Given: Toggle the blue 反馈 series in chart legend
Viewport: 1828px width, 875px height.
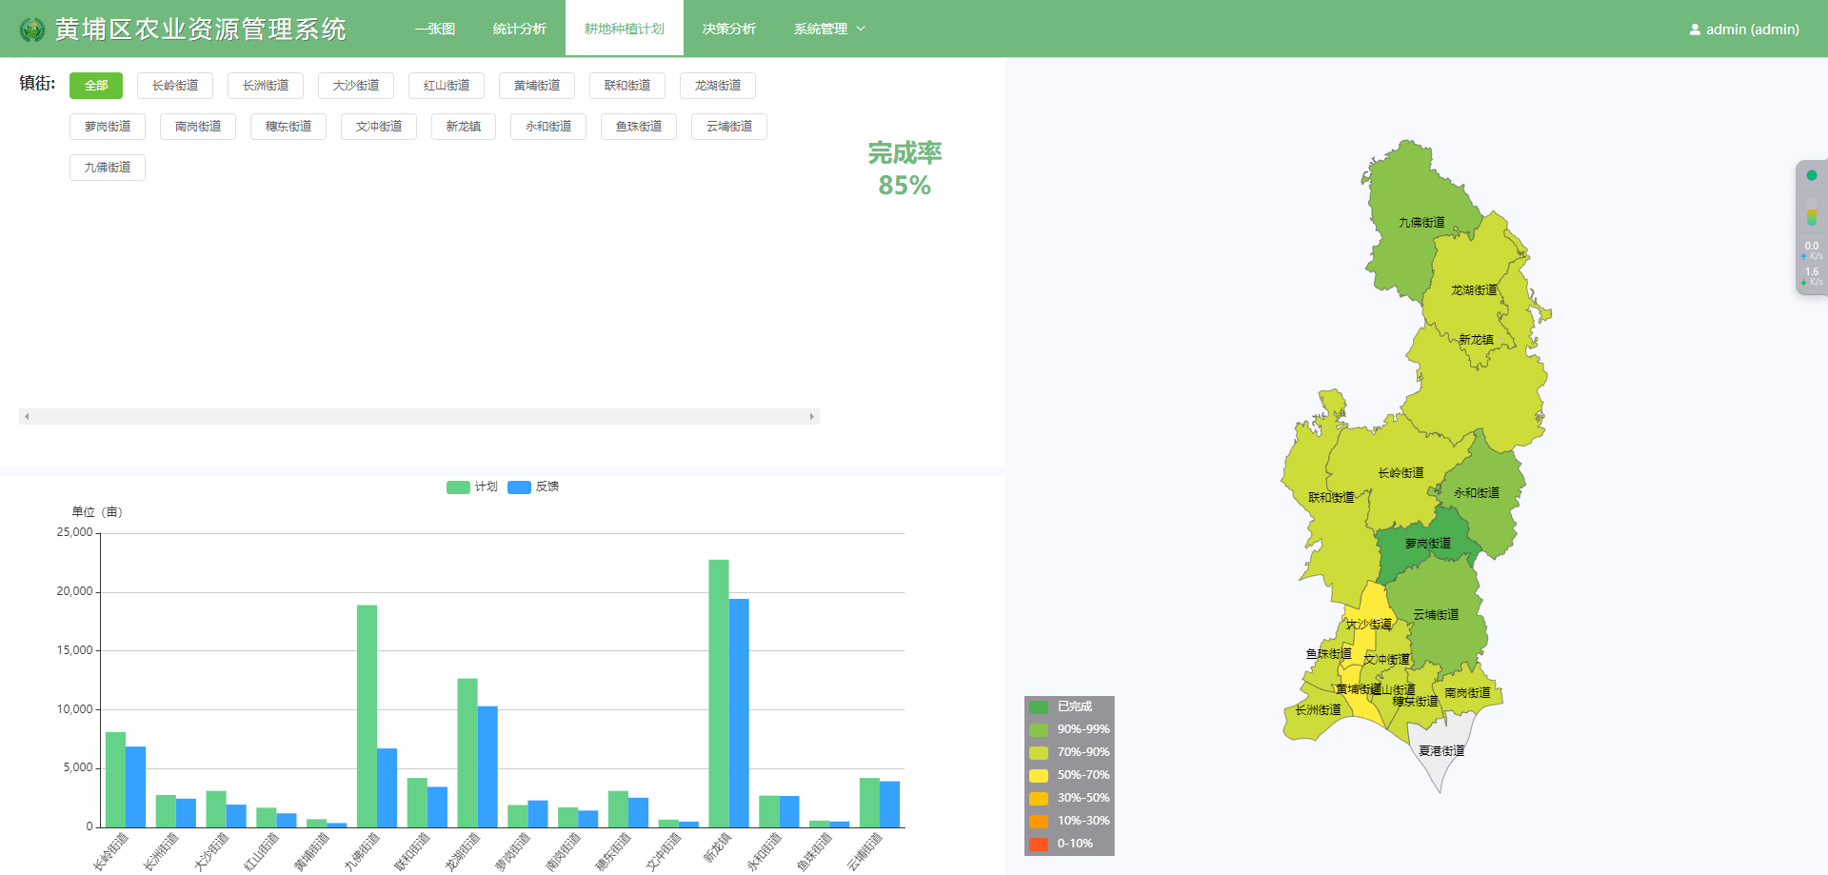Looking at the screenshot, I should 534,487.
